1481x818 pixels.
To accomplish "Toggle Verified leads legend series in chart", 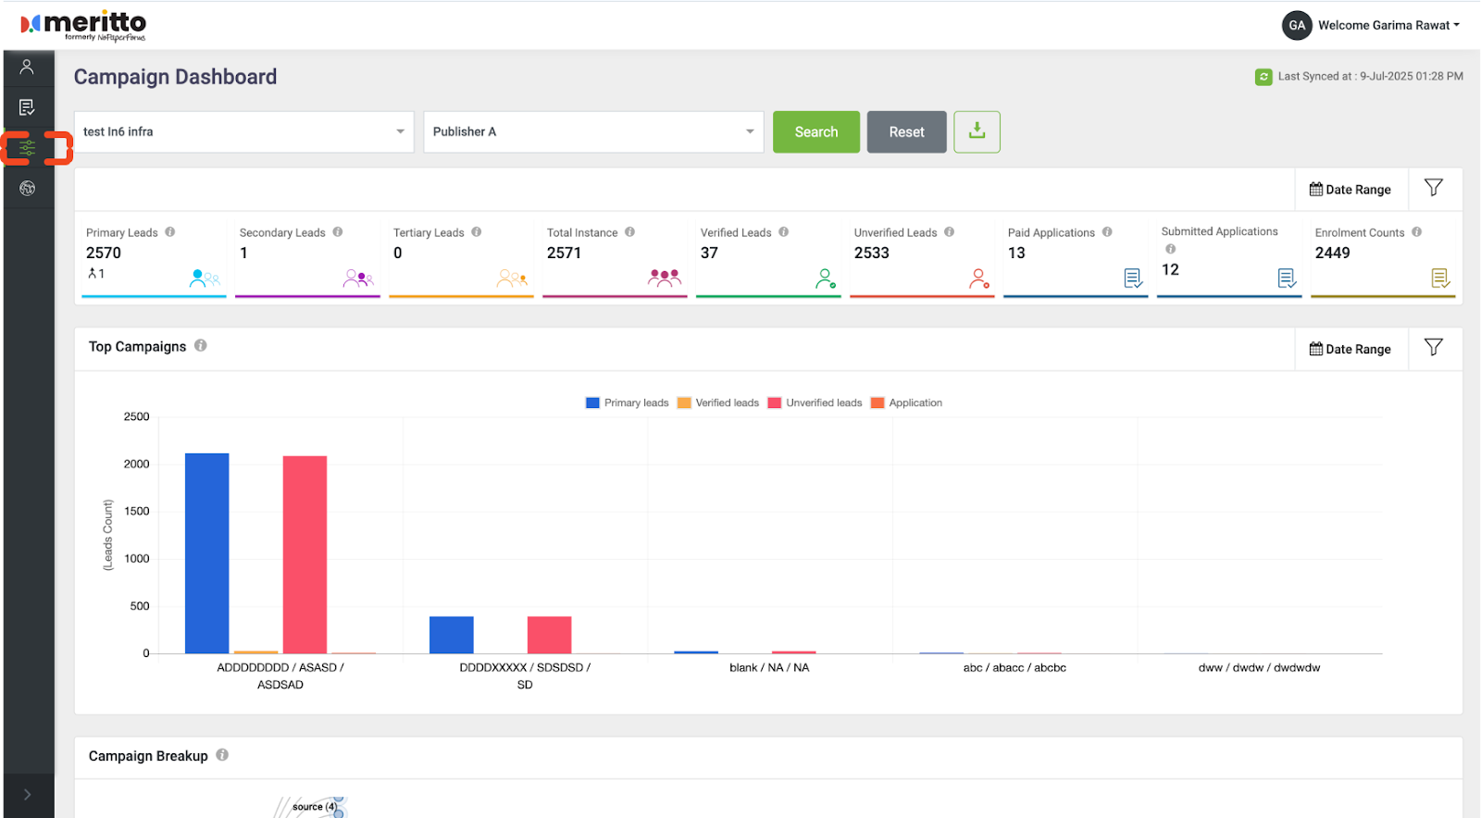I will 718,403.
